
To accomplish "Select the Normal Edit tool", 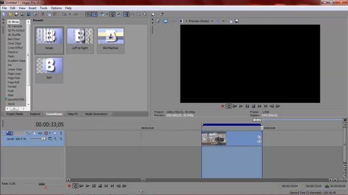I will coord(127,15).
